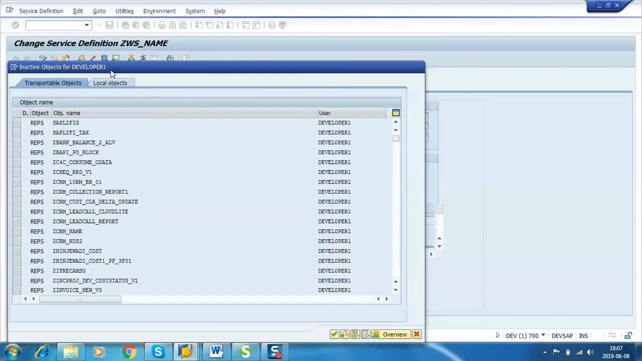Click the Print icon in standard toolbar

coord(162,25)
